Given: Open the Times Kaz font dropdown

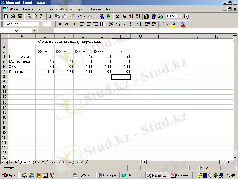Looking at the screenshot, I should coord(40,24).
